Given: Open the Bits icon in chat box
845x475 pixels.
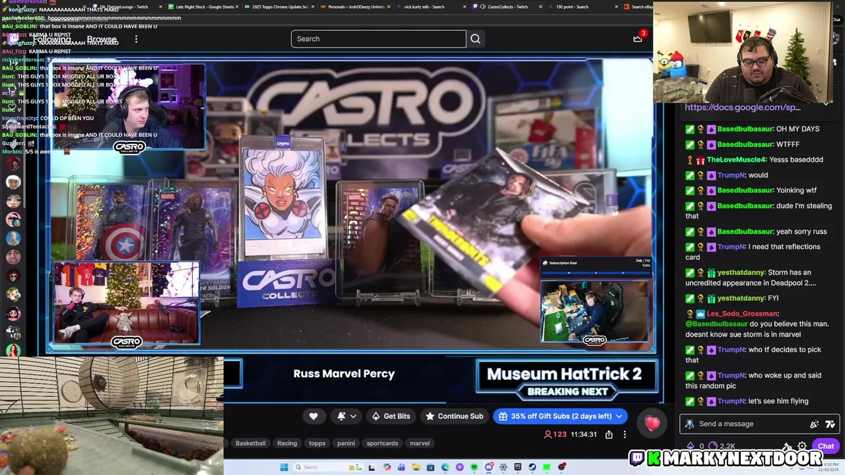Looking at the screenshot, I should coord(815,424).
